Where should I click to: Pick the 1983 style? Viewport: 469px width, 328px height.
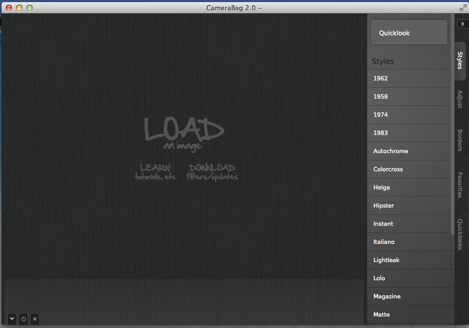409,133
